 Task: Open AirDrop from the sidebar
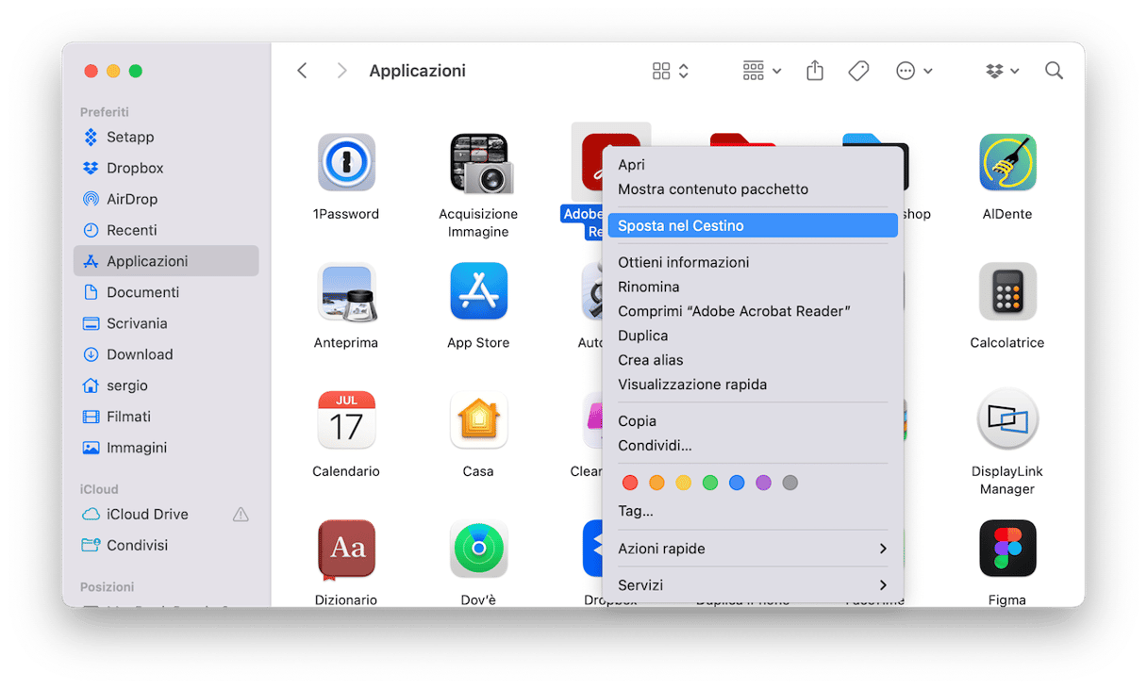click(x=166, y=199)
